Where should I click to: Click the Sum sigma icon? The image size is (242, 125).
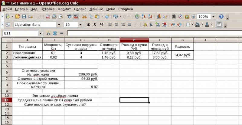tap(55, 33)
